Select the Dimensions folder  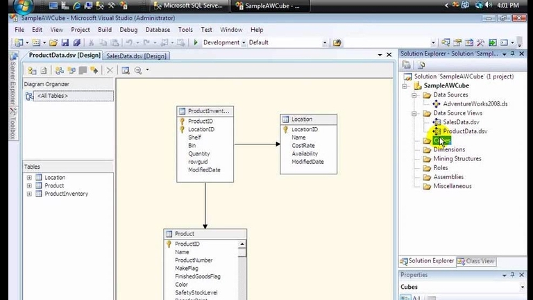(449, 150)
